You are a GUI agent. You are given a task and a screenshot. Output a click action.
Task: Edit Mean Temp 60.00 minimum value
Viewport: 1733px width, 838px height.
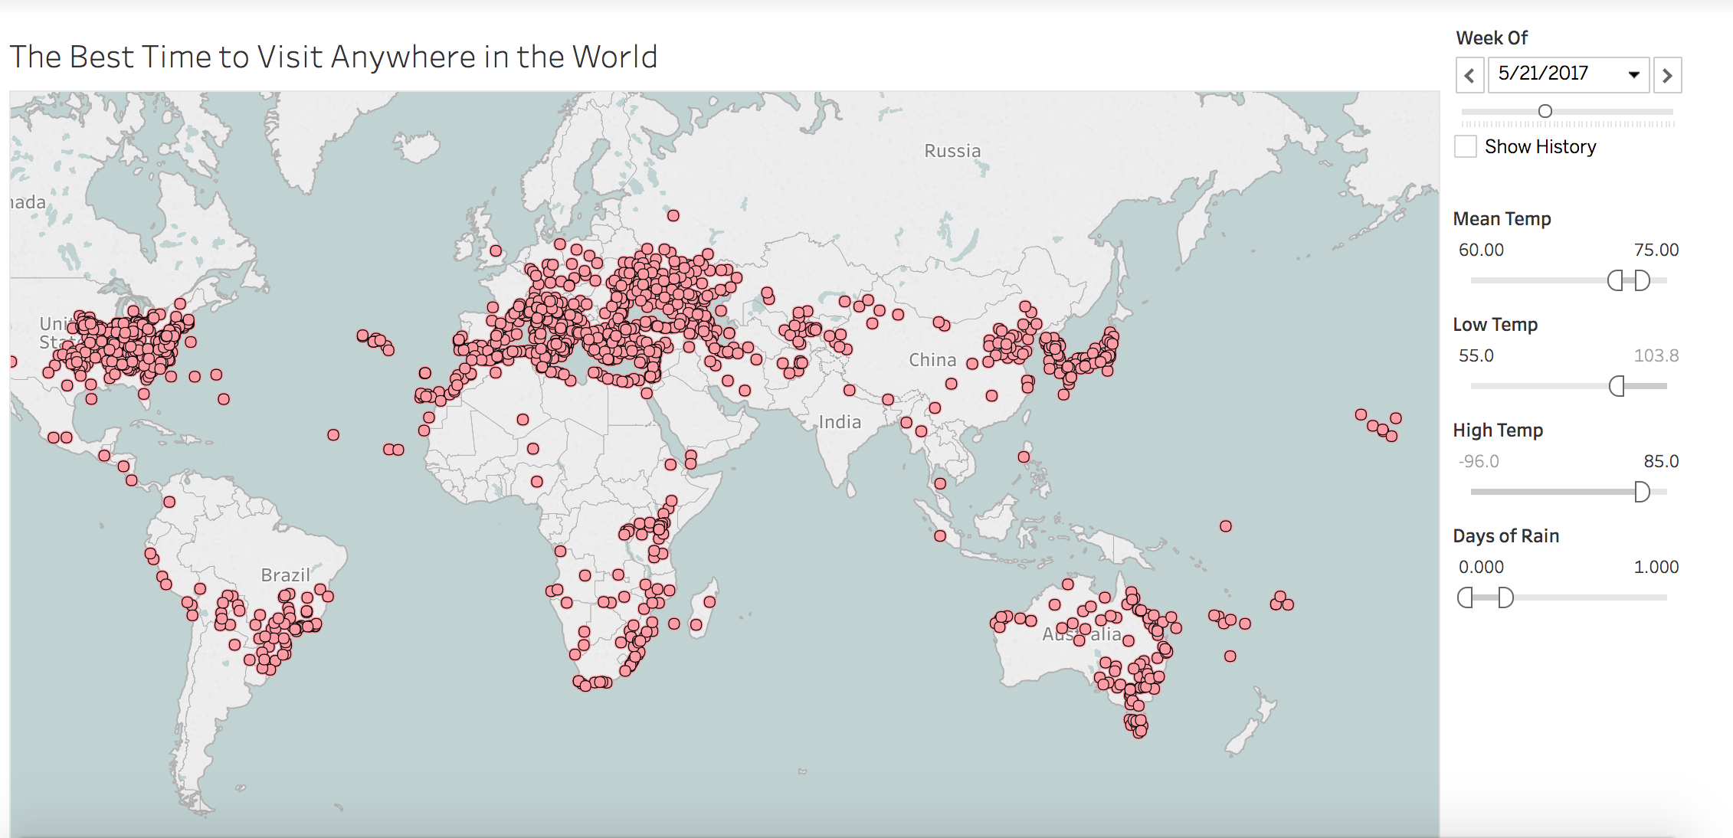coord(1481,250)
